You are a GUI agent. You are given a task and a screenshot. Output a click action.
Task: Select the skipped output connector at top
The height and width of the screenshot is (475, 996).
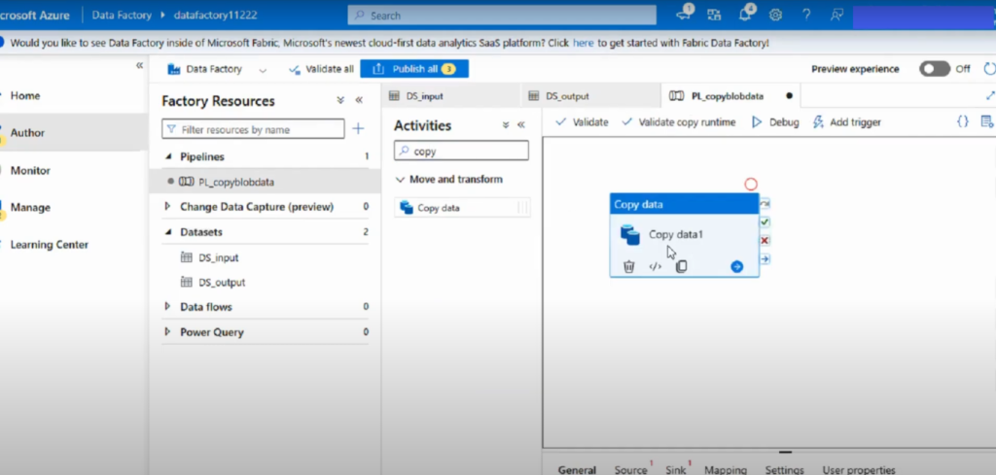click(765, 204)
